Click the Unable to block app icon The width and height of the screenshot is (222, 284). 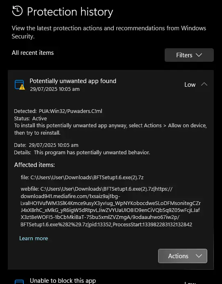tap(19, 282)
